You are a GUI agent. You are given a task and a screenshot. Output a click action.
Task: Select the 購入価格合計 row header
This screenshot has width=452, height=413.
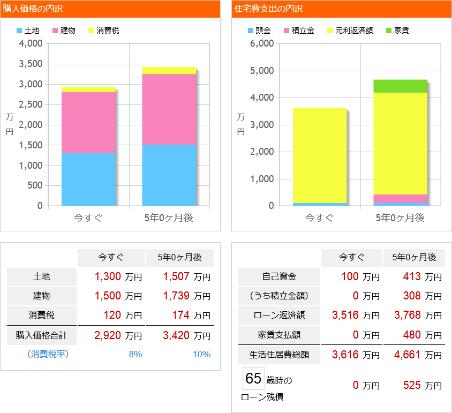click(41, 335)
